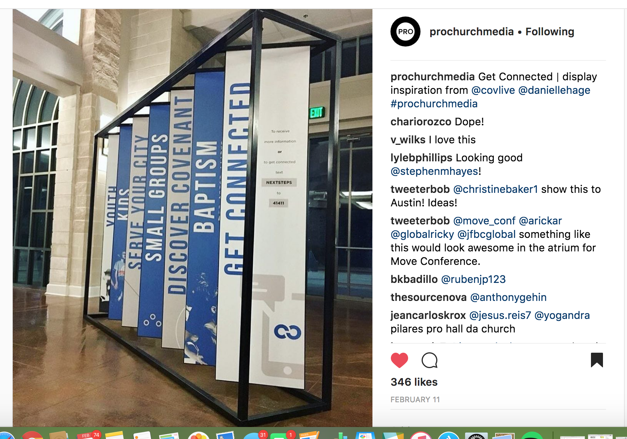Open the FEBRUARY 11 post date

tap(415, 400)
